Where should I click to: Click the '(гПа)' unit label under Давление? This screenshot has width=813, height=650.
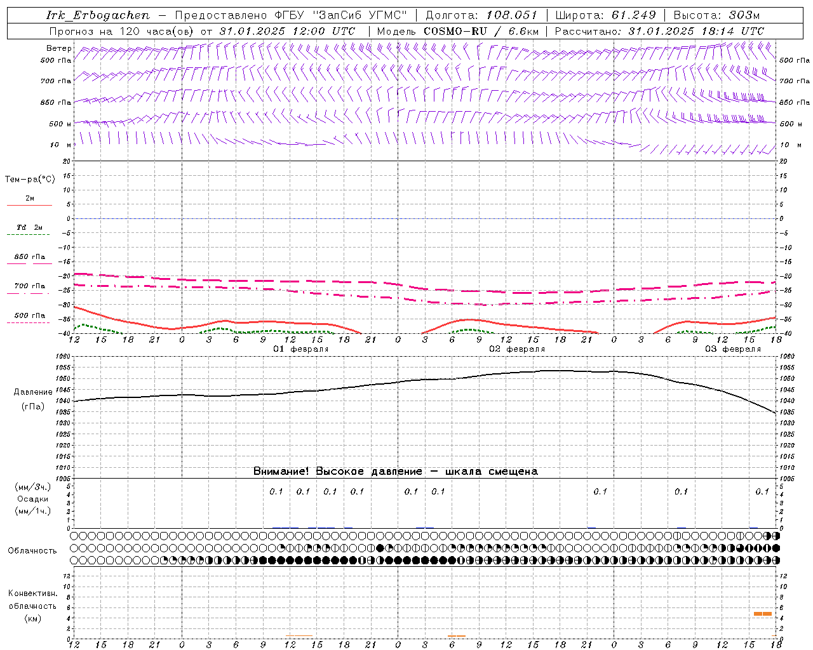point(33,406)
